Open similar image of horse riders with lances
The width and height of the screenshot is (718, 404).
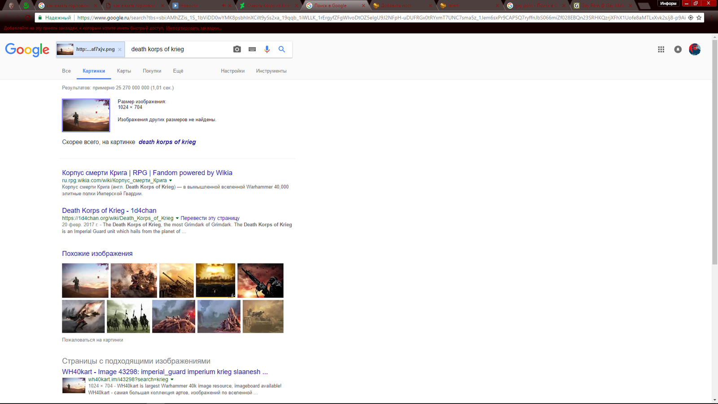[x=128, y=316]
